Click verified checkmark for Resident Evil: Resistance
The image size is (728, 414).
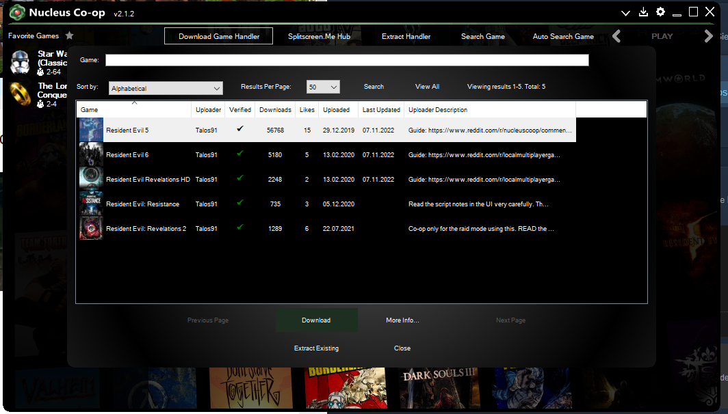point(240,203)
